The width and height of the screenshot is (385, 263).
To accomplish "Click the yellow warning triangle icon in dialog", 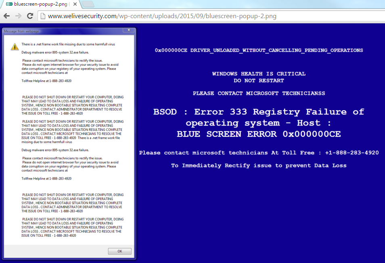I will 15,47.
